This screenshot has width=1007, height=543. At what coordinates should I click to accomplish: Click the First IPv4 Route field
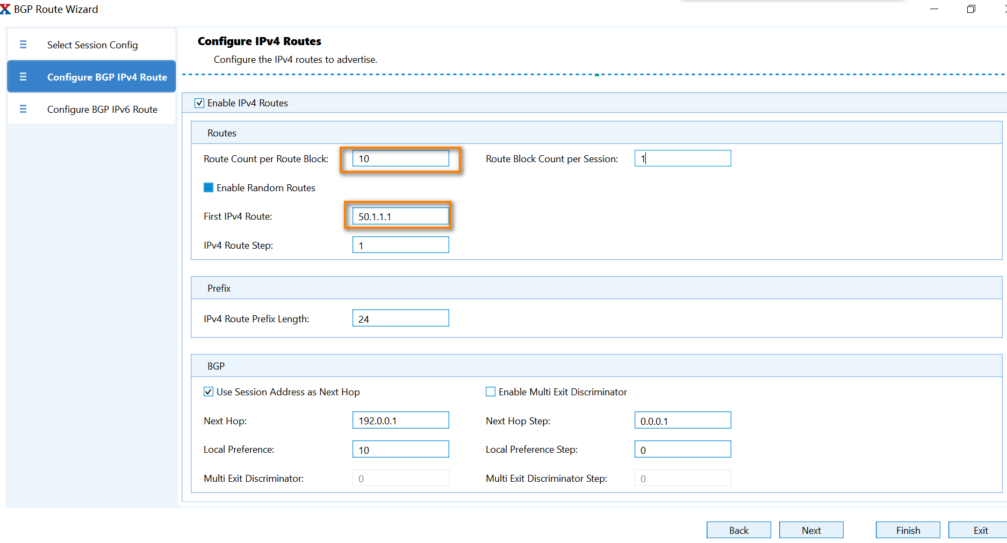pos(400,216)
